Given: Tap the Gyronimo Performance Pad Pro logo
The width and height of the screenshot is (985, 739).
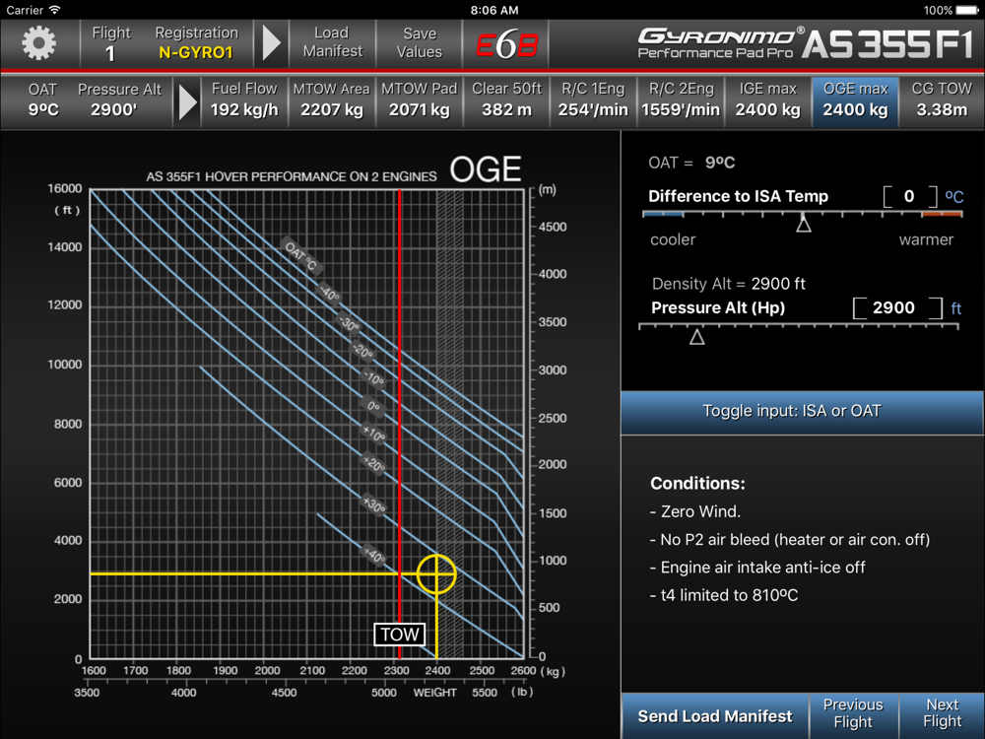Looking at the screenshot, I should tap(720, 42).
